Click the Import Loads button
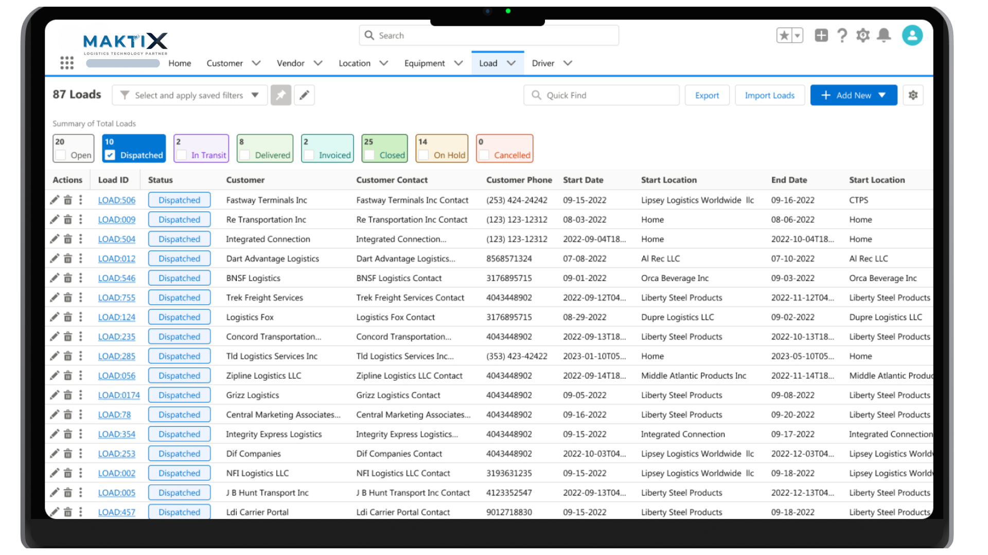Image resolution: width=988 pixels, height=555 pixels. coord(770,95)
